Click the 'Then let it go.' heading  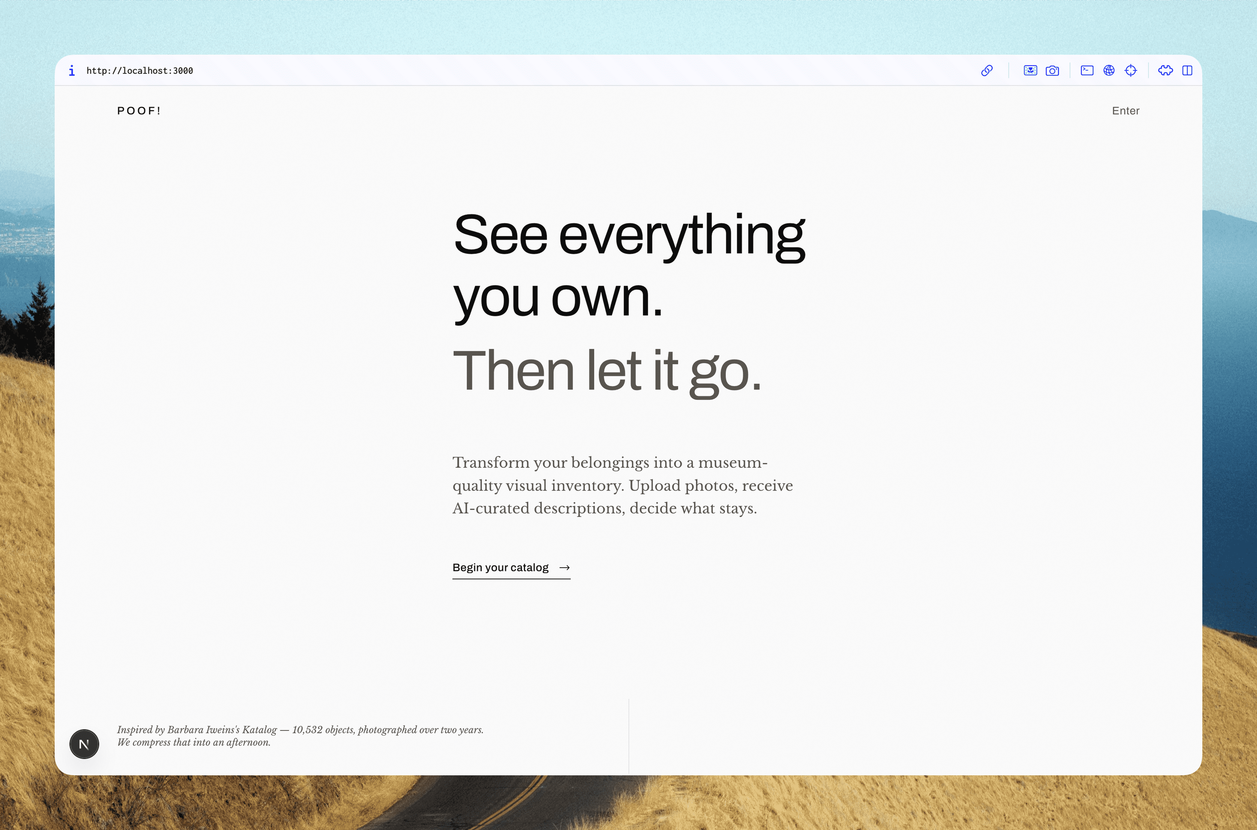pos(607,371)
